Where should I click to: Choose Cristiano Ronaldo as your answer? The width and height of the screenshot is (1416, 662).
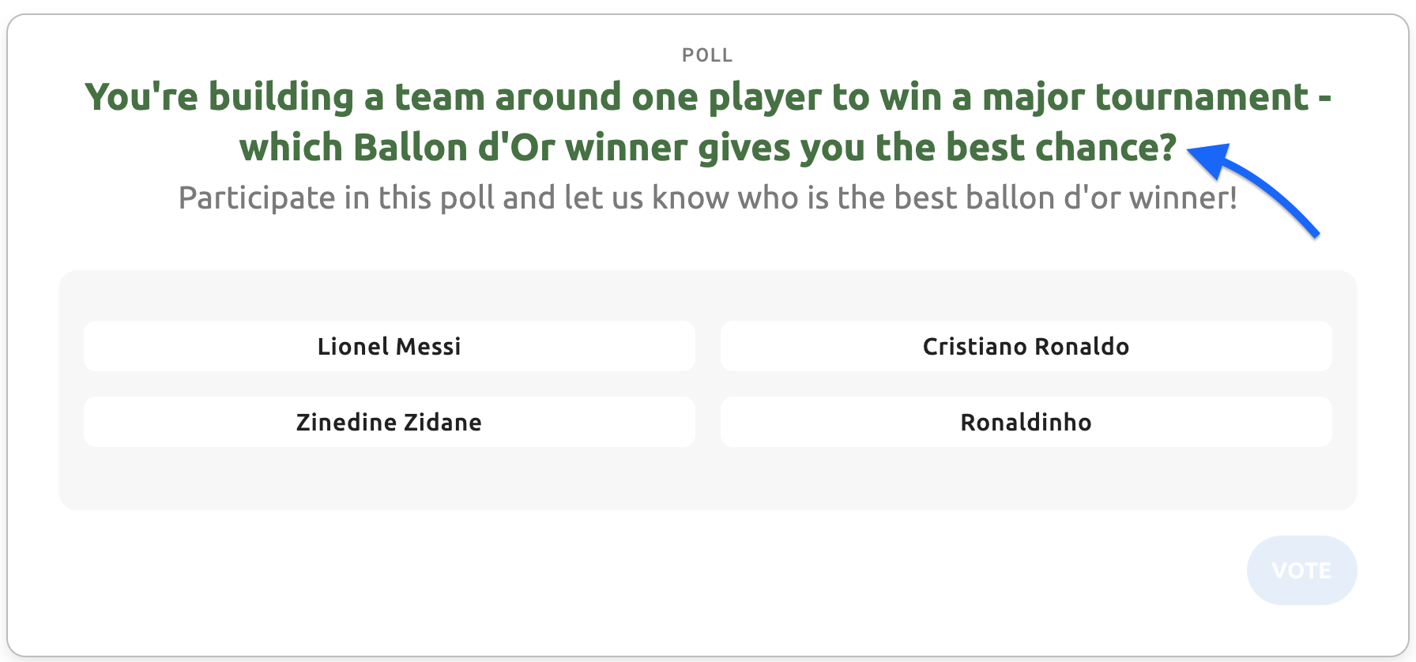(x=1026, y=346)
